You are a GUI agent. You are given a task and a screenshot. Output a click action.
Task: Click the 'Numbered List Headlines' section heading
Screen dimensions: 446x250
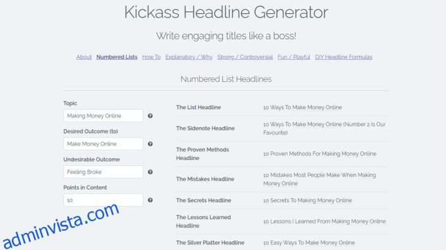tap(226, 79)
